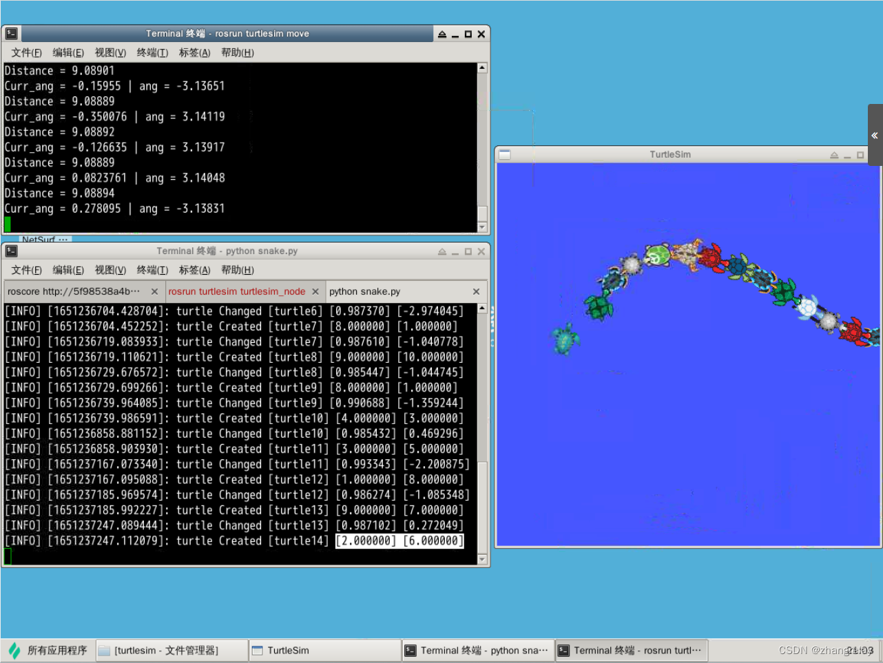The image size is (883, 663).
Task: Close the python snake.py terminal window
Action: pos(481,251)
